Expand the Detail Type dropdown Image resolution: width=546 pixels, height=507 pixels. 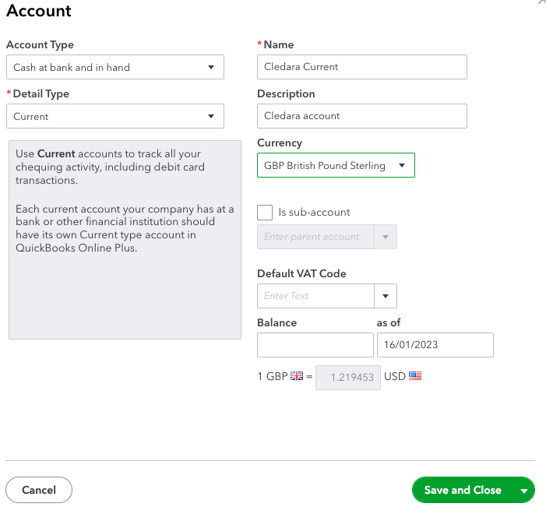pos(114,116)
